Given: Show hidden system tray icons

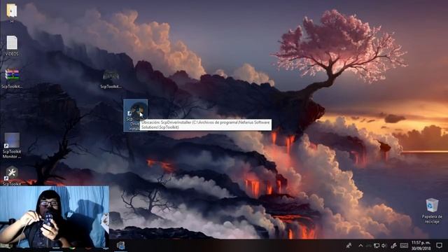Looking at the screenshot, I should [x=360, y=246].
